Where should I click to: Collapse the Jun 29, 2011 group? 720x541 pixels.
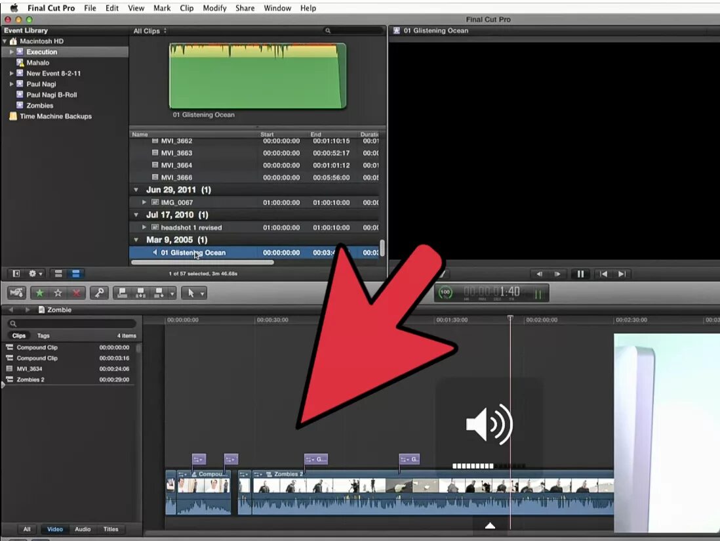136,189
